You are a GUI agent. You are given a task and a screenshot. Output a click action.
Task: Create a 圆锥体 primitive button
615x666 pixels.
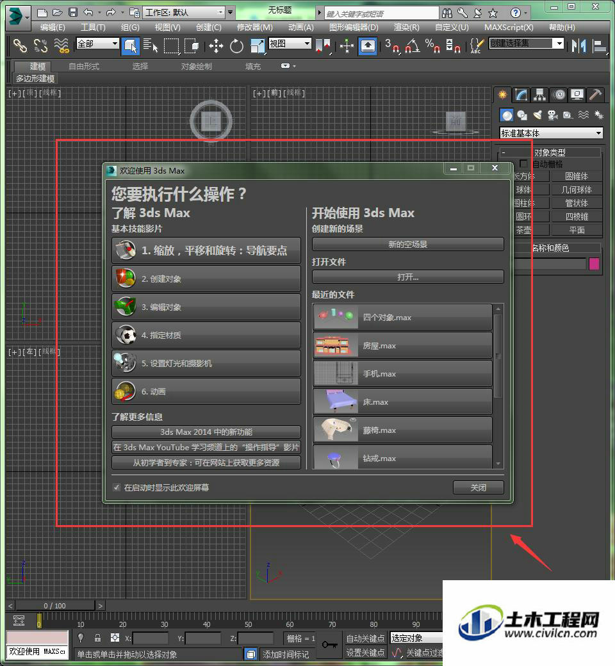577,176
